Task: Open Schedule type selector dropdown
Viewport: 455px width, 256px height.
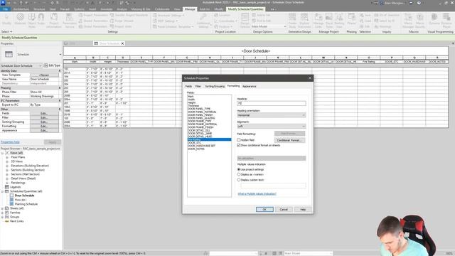Action: pos(31,54)
